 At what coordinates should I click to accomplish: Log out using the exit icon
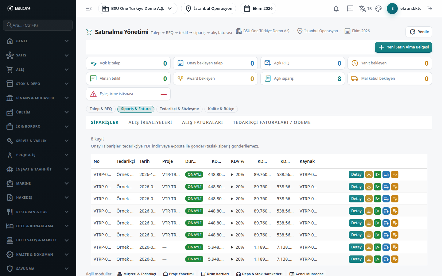click(x=429, y=9)
